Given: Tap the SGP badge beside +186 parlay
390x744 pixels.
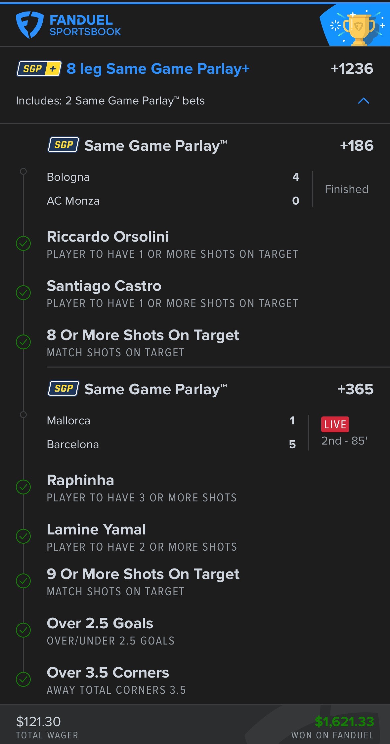Looking at the screenshot, I should [x=64, y=145].
